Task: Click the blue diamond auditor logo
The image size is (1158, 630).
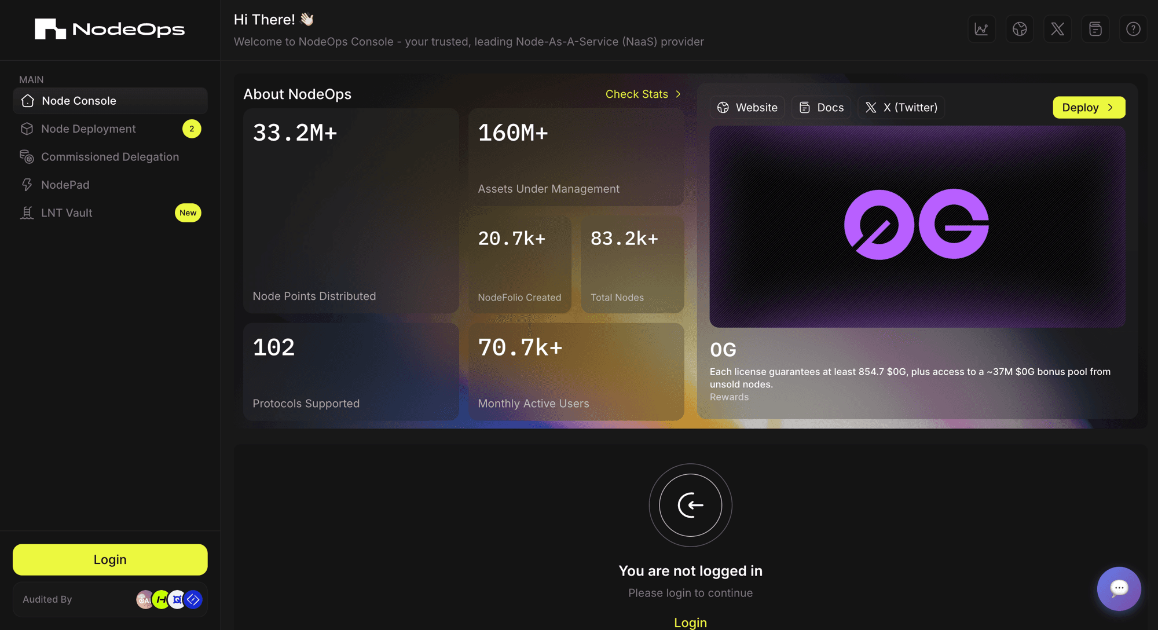Action: coord(193,599)
